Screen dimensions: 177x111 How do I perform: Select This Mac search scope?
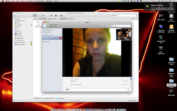(x=43, y=19)
